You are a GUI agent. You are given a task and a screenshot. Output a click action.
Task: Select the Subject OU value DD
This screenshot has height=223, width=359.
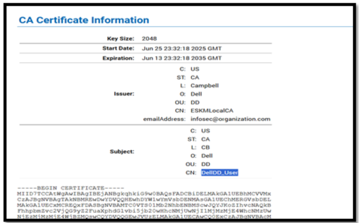tap(205, 164)
